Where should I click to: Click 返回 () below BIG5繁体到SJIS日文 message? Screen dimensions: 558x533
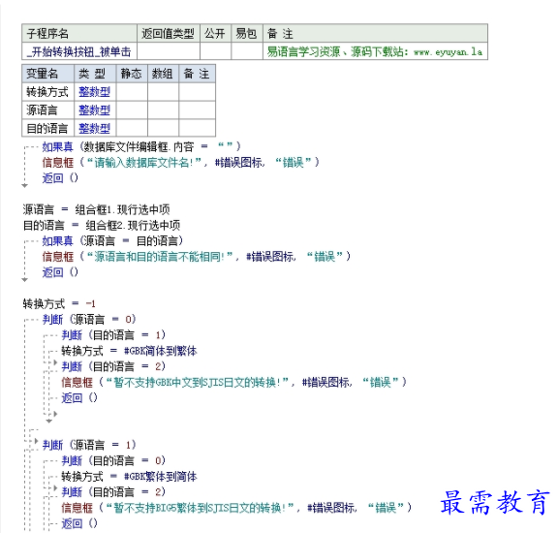(79, 523)
